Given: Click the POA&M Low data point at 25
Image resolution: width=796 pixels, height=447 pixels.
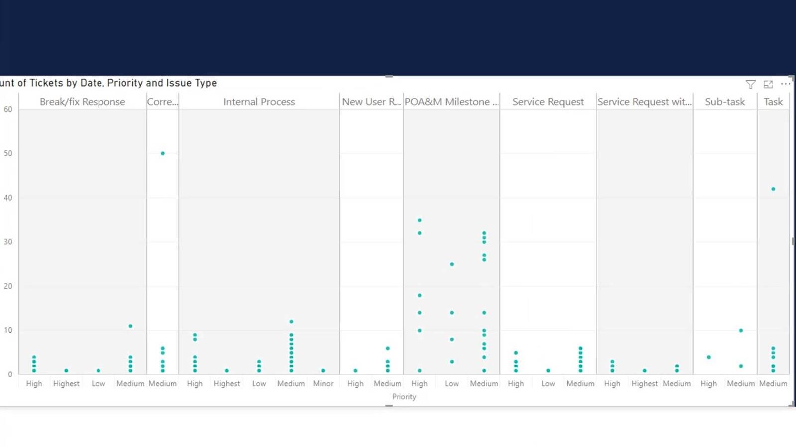Looking at the screenshot, I should pyautogui.click(x=452, y=264).
